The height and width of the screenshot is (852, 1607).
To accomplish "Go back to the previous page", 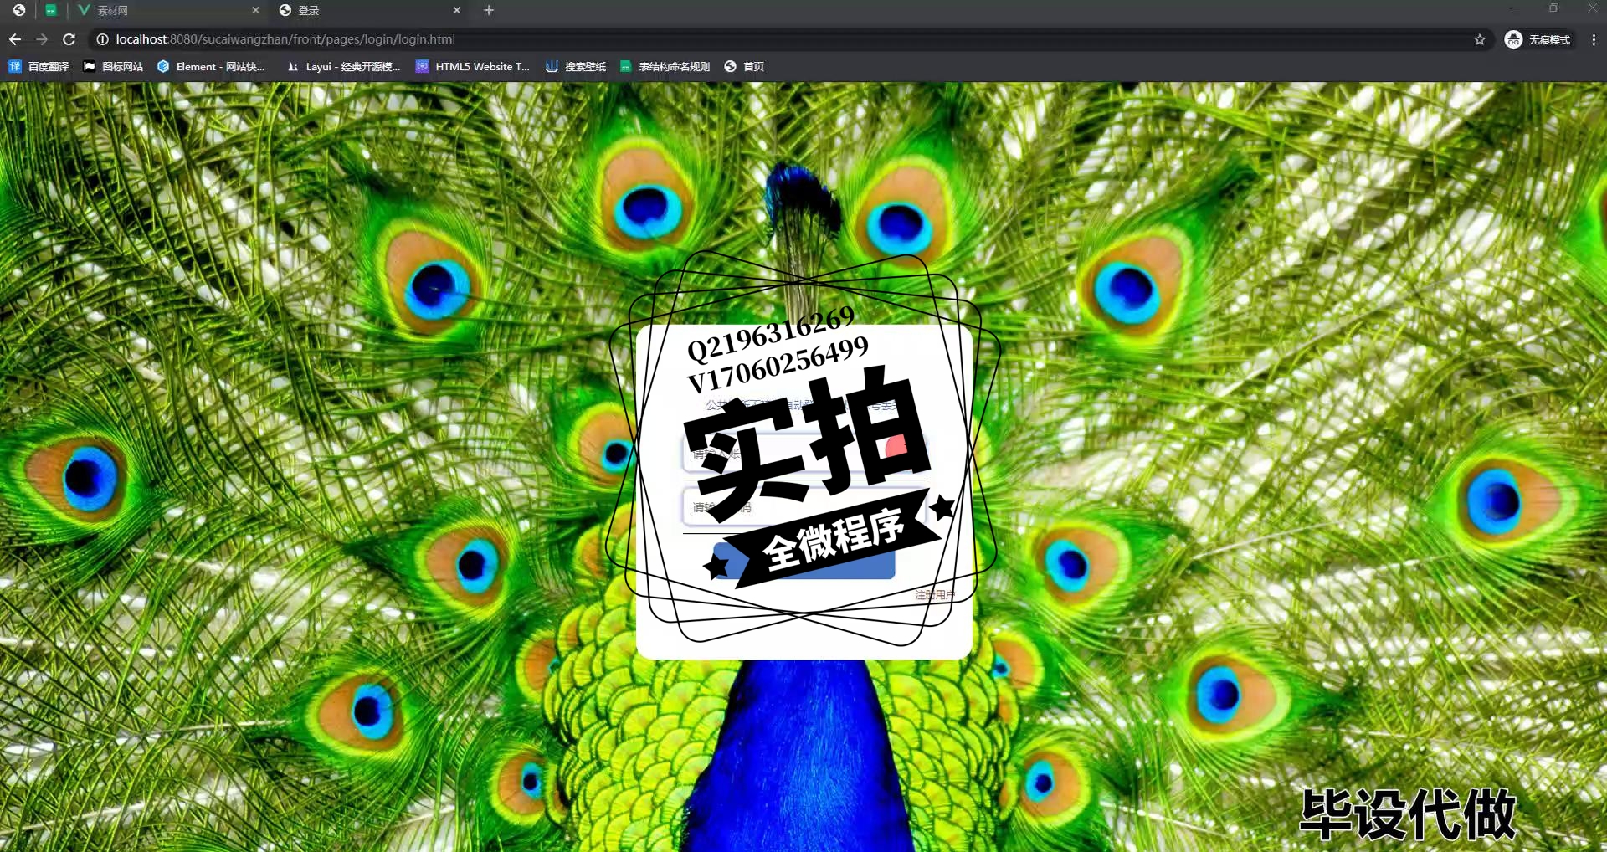I will (15, 39).
